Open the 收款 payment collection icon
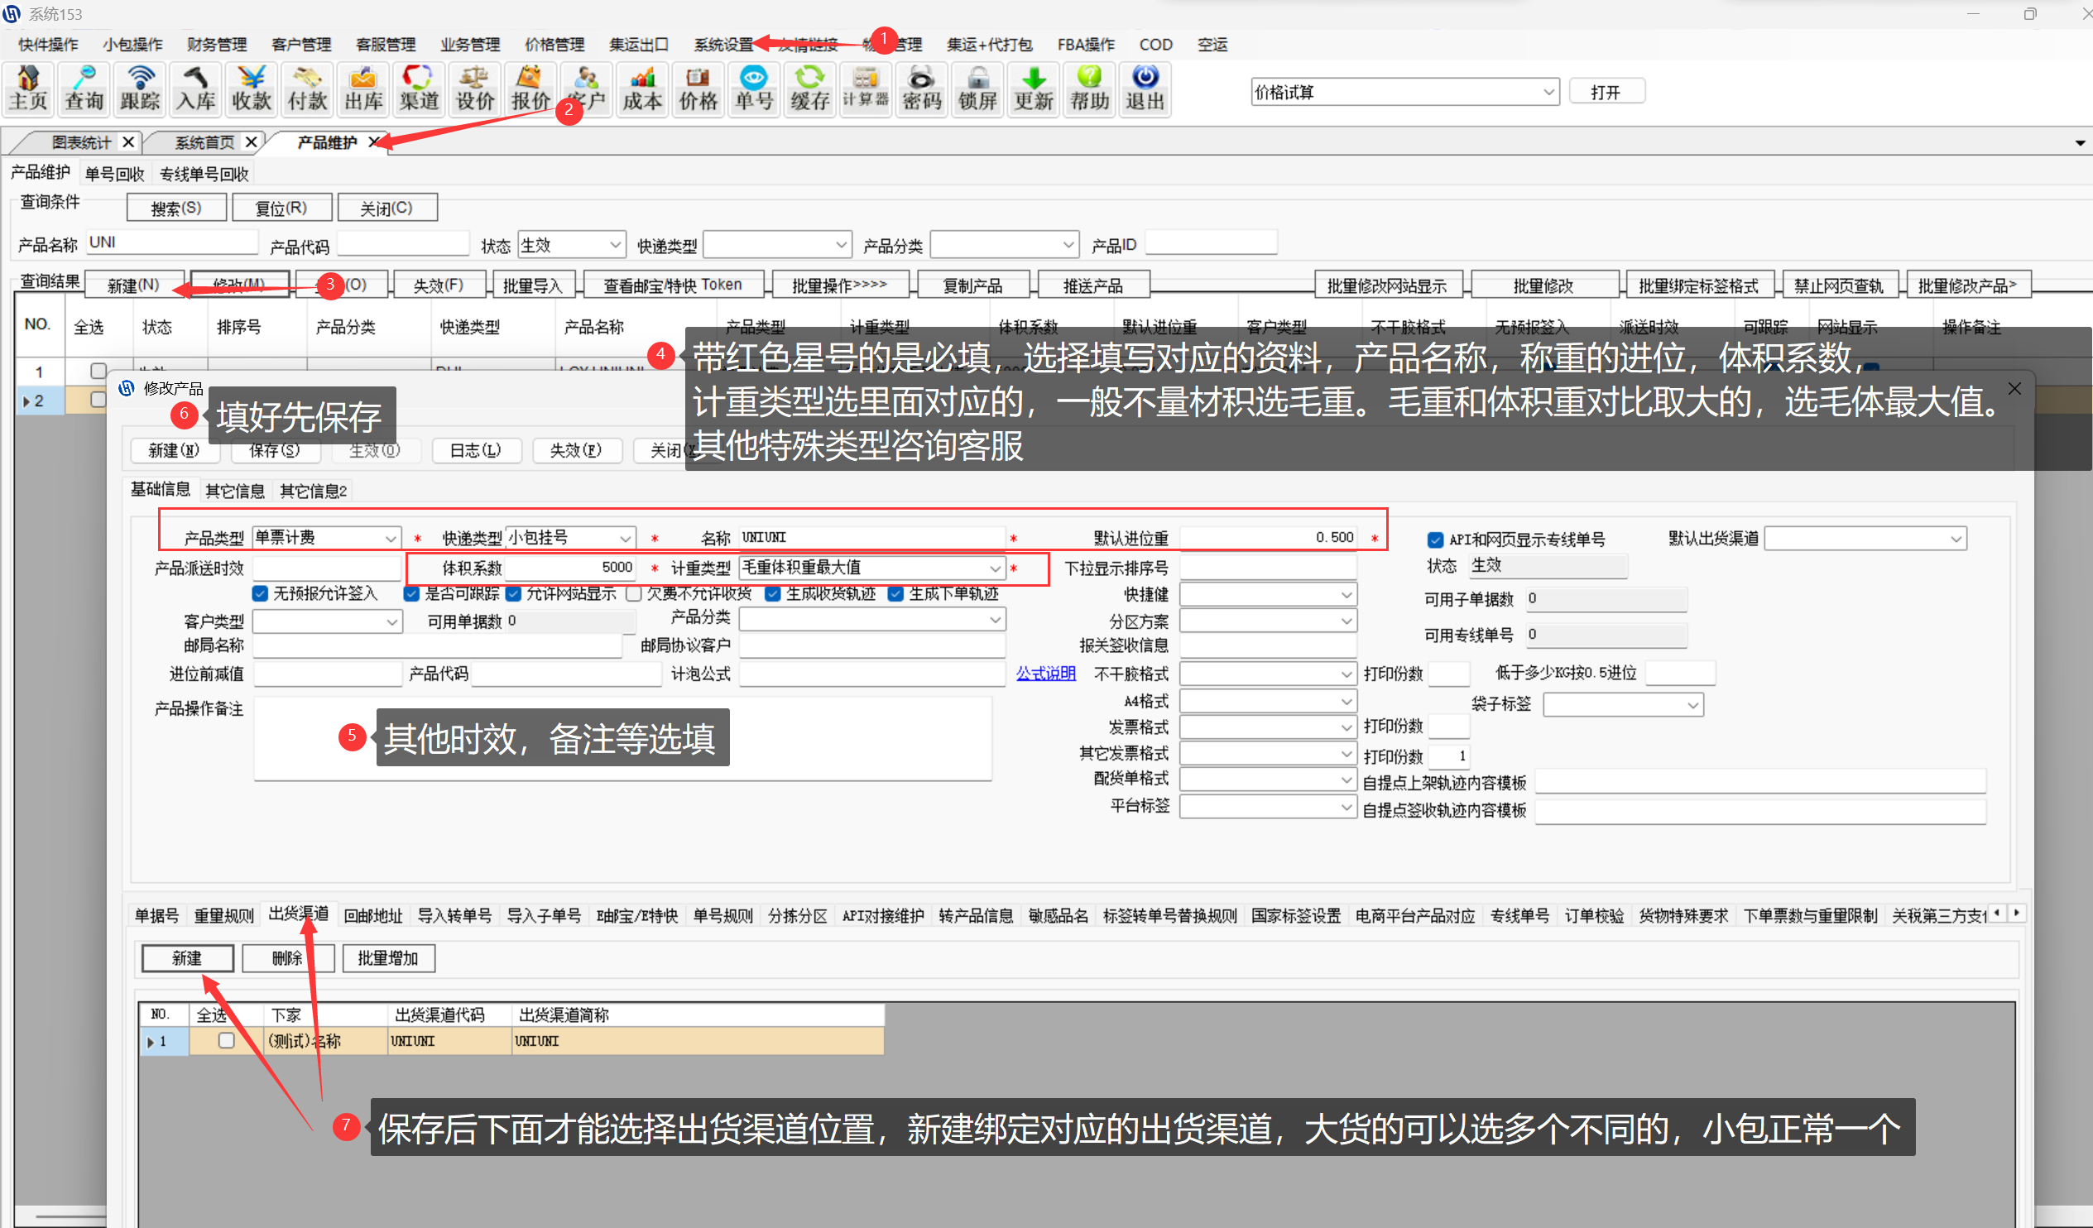Image resolution: width=2093 pixels, height=1228 pixels. (252, 88)
